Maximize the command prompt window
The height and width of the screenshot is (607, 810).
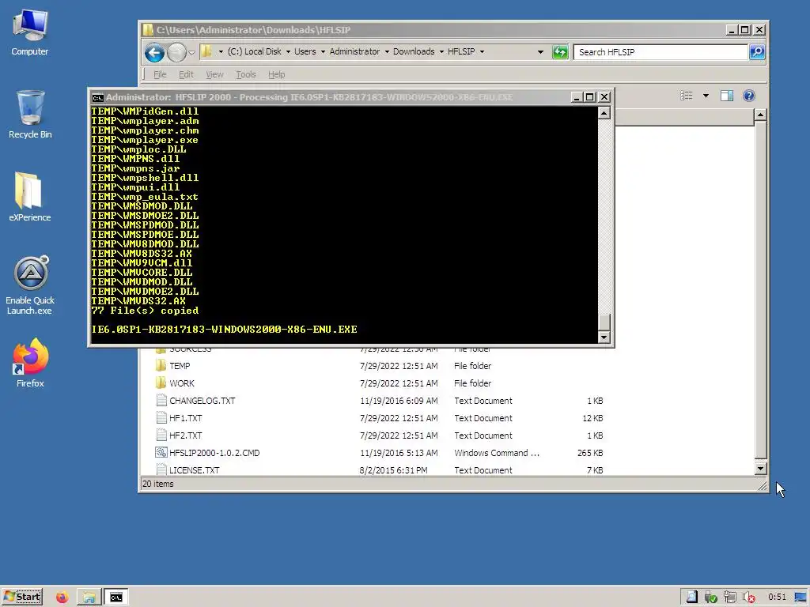[590, 97]
